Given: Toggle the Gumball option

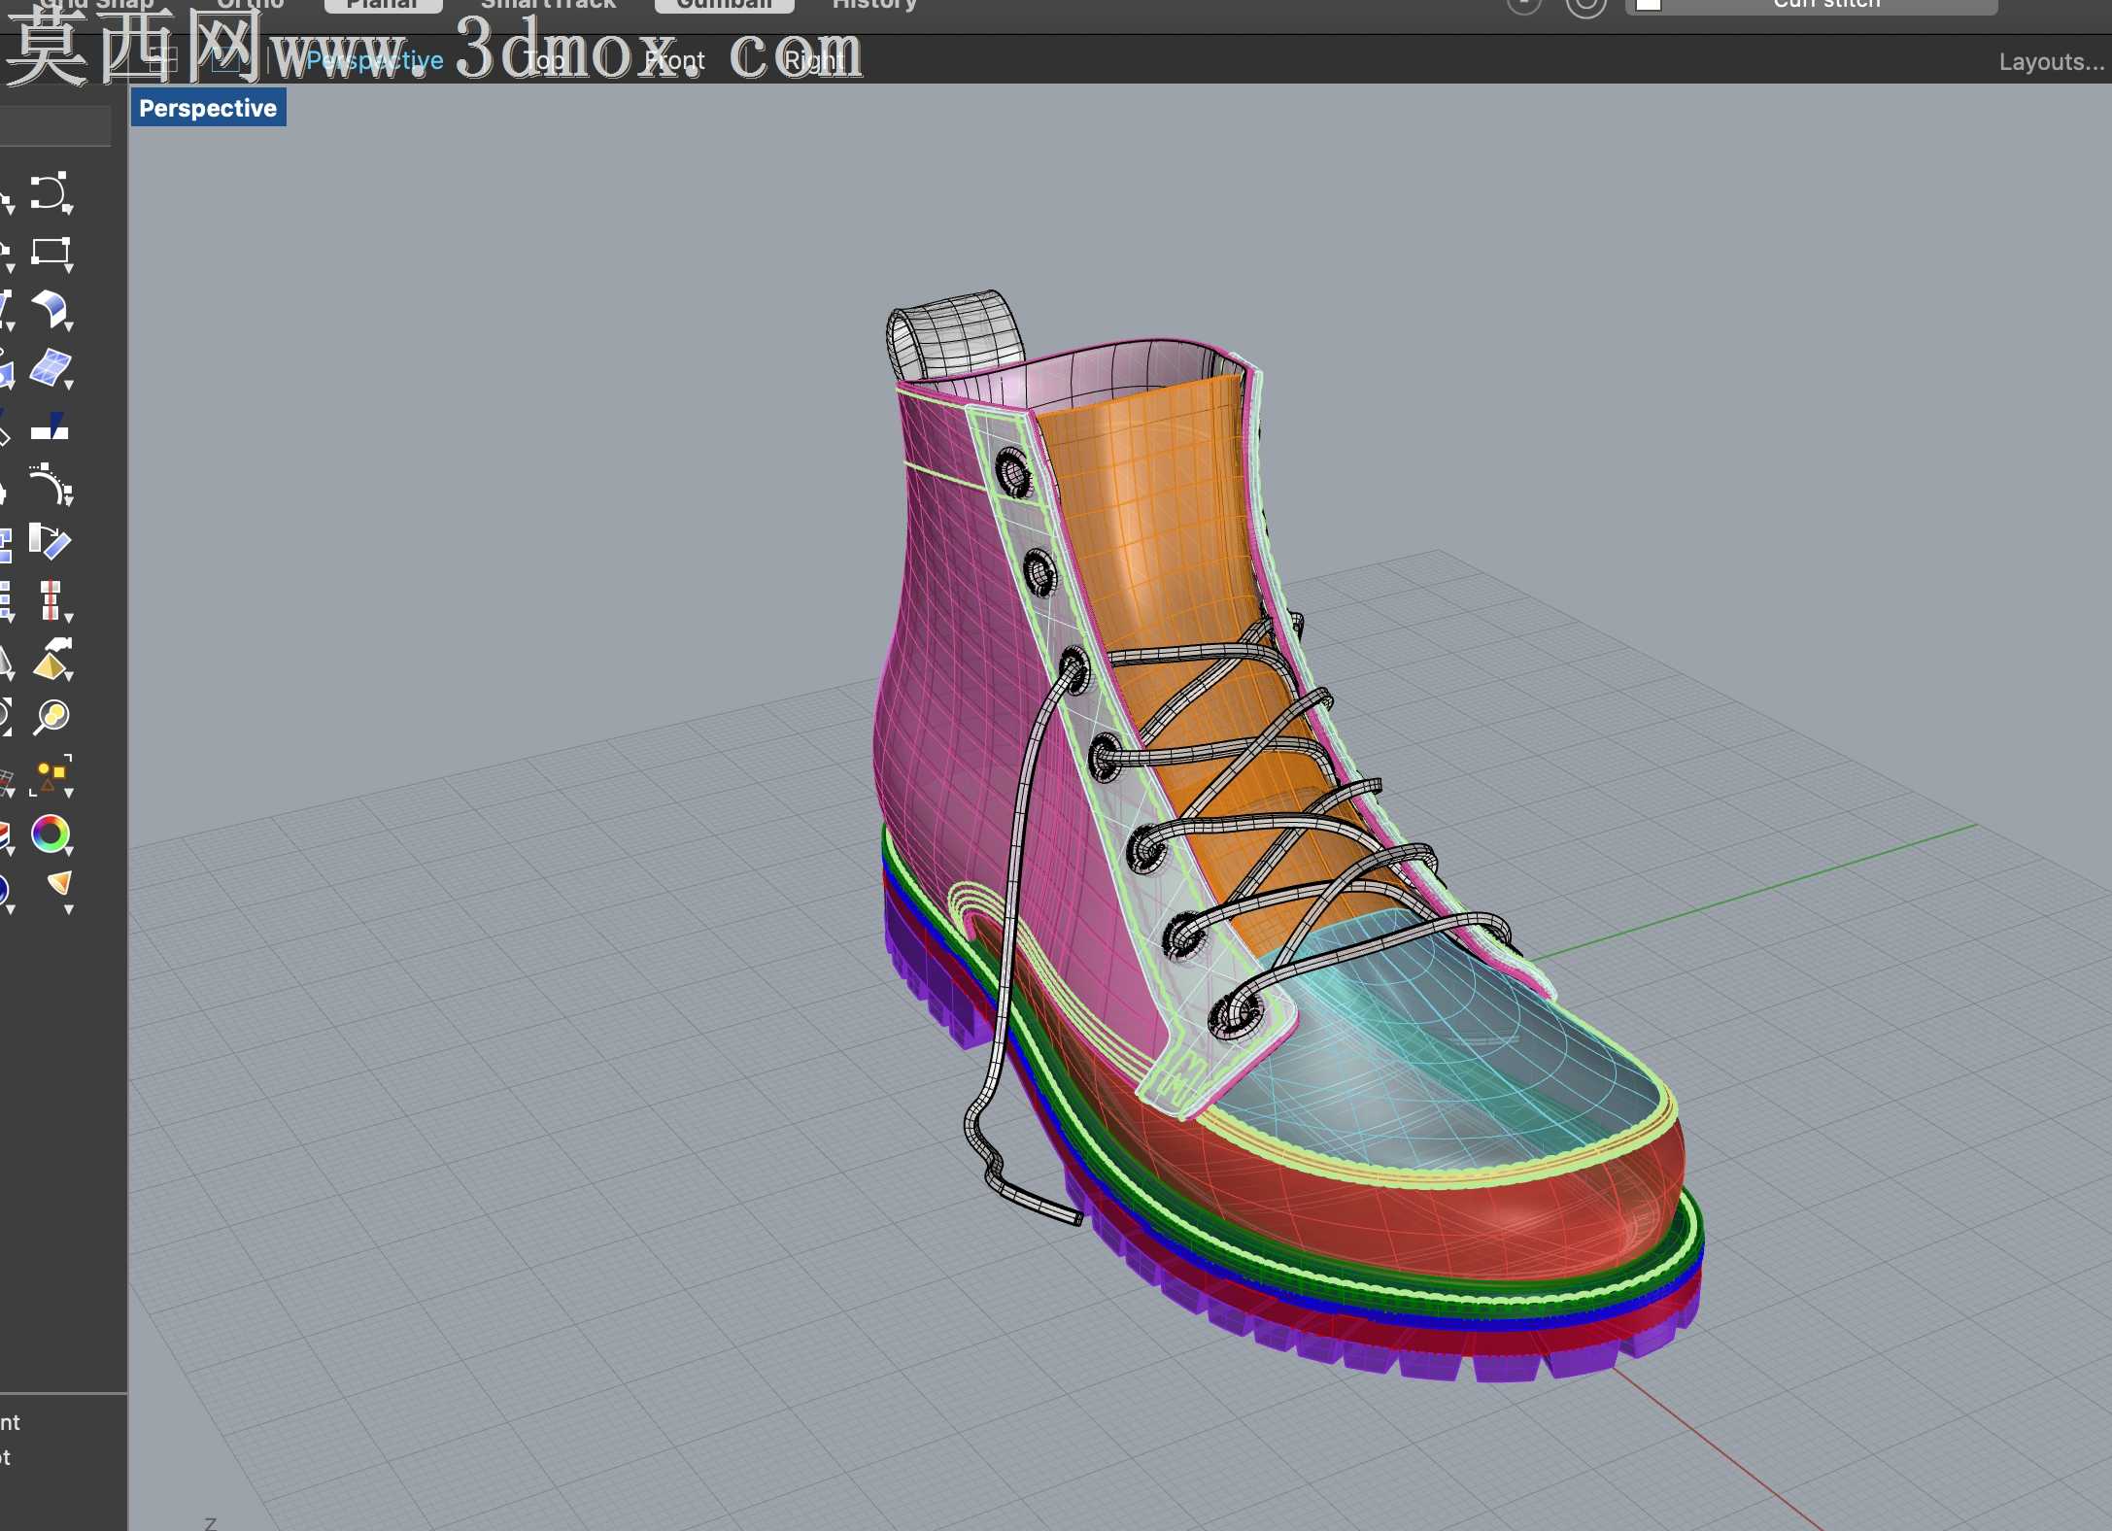Looking at the screenshot, I should pyautogui.click(x=725, y=5).
